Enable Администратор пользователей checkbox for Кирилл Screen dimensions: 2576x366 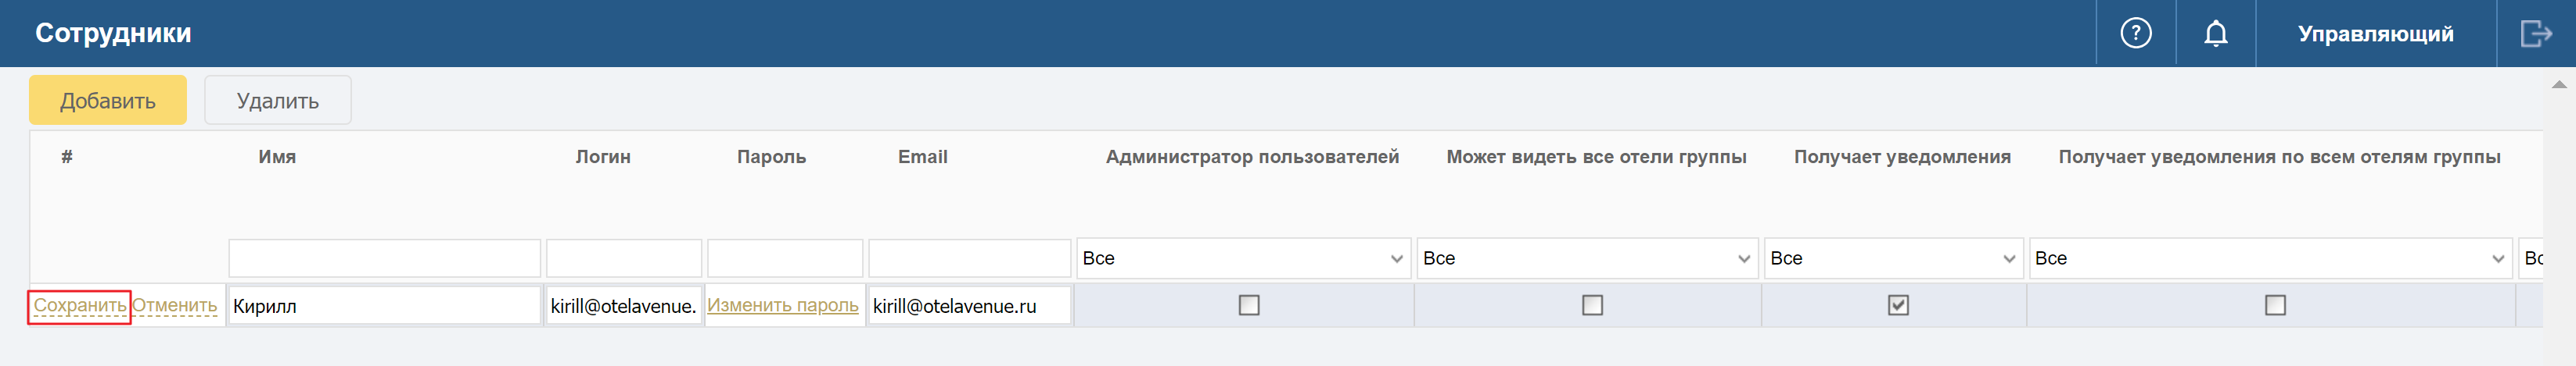point(1248,305)
